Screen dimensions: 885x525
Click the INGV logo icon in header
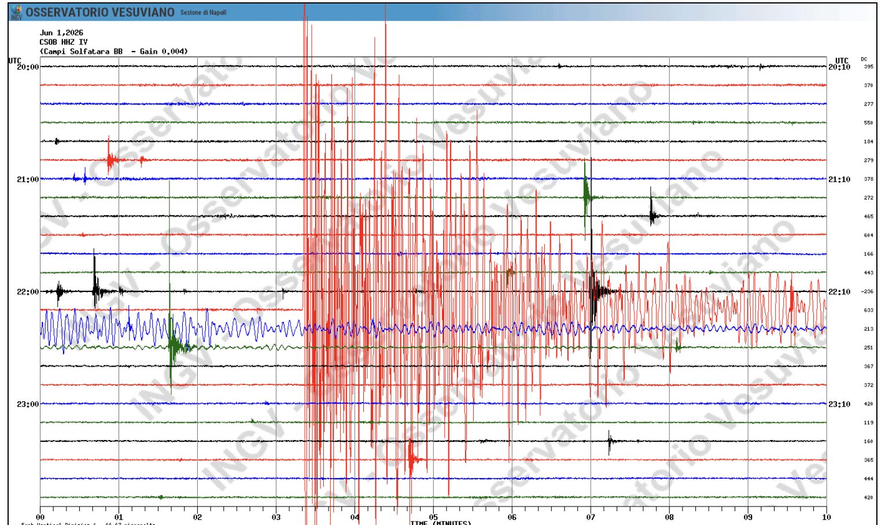pyautogui.click(x=16, y=12)
